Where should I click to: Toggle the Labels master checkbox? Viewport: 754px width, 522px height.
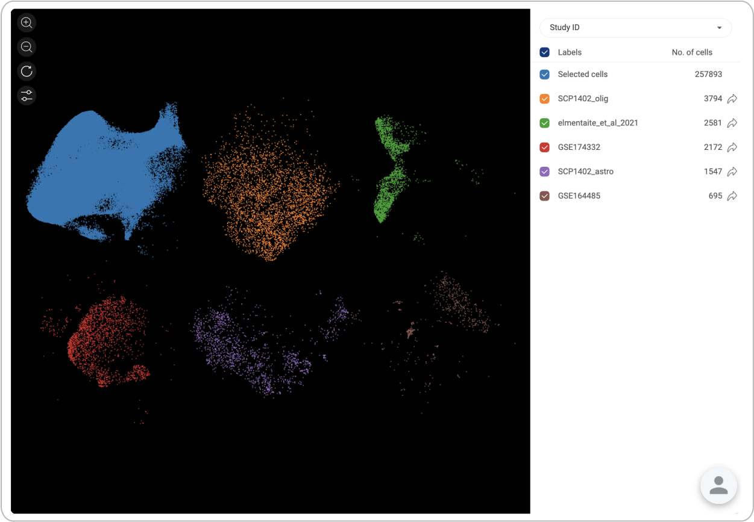point(545,52)
